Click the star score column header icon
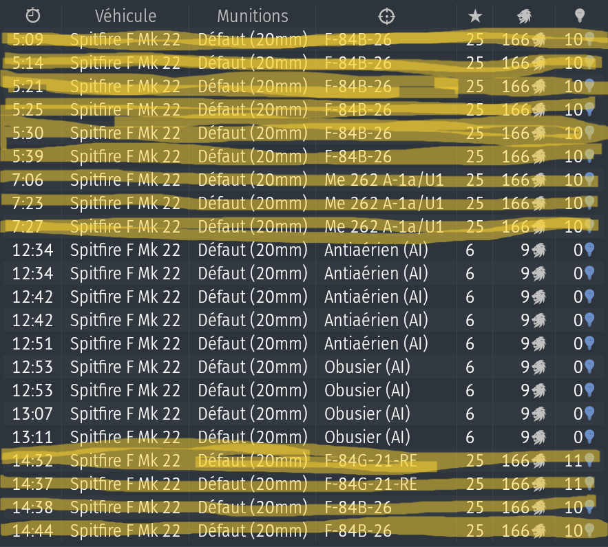Viewport: 608px width, 547px height. [474, 16]
